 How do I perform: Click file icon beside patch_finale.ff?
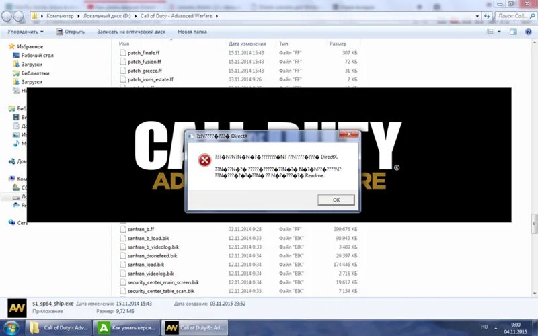(x=123, y=53)
